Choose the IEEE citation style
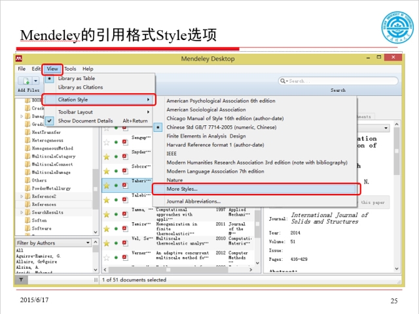This screenshot has width=419, height=314. pos(172,154)
